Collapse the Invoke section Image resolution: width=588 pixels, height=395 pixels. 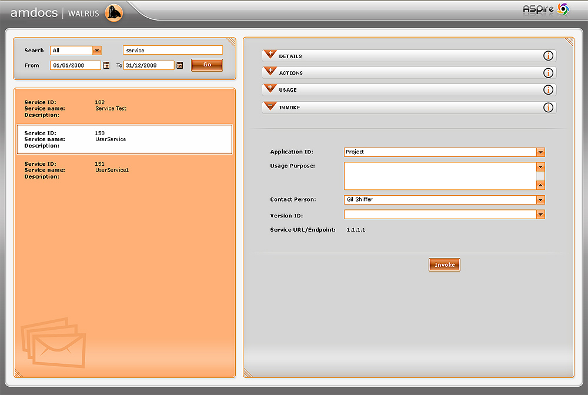coord(270,106)
